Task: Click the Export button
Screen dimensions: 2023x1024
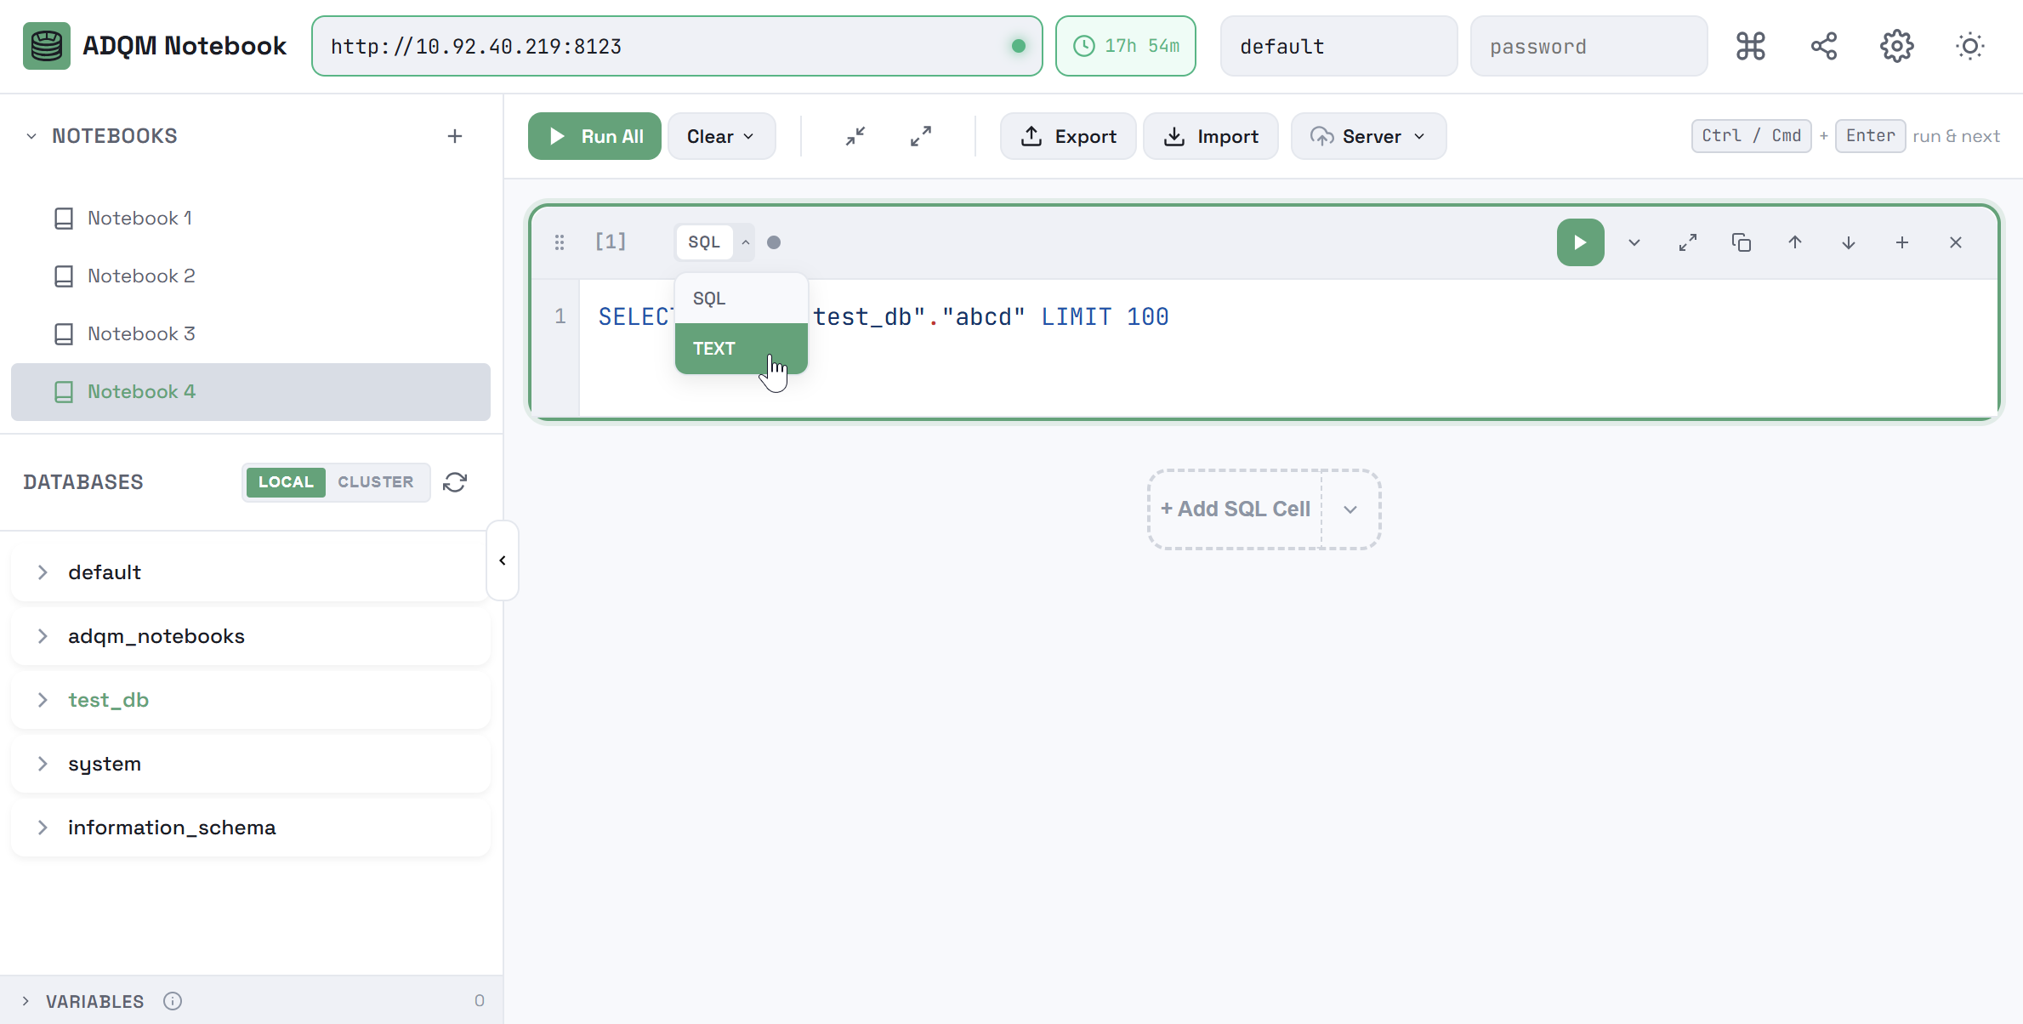Action: click(x=1067, y=136)
